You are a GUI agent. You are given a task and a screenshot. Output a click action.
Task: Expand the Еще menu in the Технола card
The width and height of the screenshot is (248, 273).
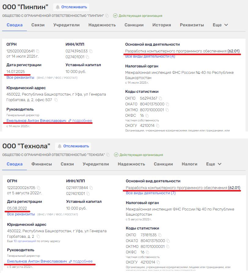tap(213, 164)
